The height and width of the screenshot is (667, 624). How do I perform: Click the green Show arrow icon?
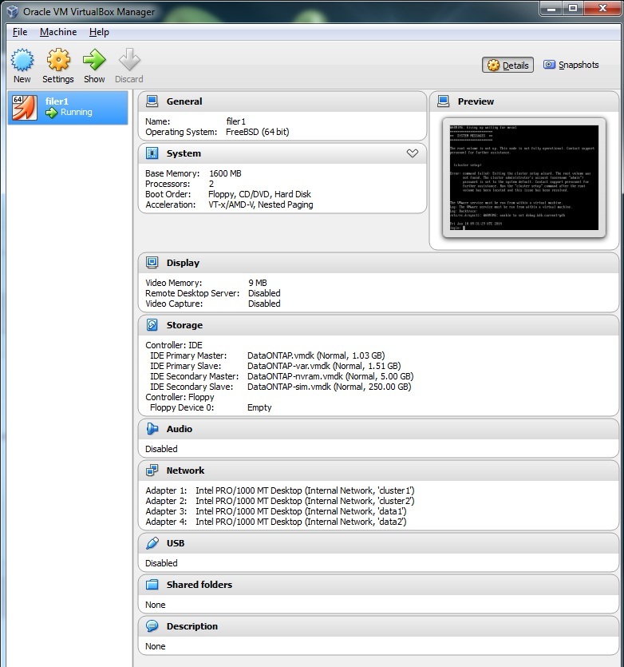point(94,60)
